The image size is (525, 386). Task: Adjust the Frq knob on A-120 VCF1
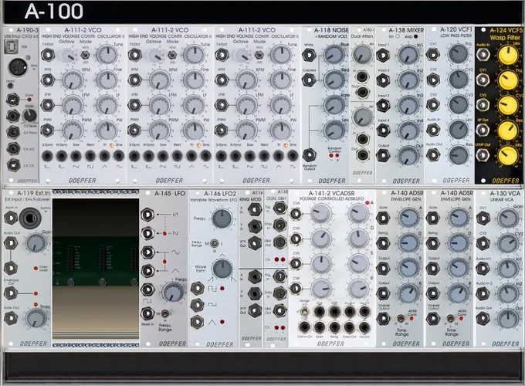(458, 54)
